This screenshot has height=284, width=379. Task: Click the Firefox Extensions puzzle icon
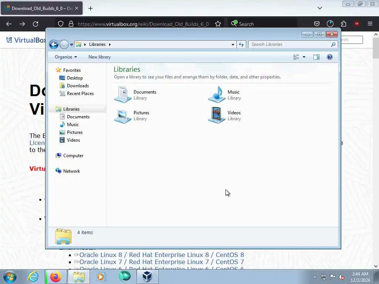tap(343, 24)
